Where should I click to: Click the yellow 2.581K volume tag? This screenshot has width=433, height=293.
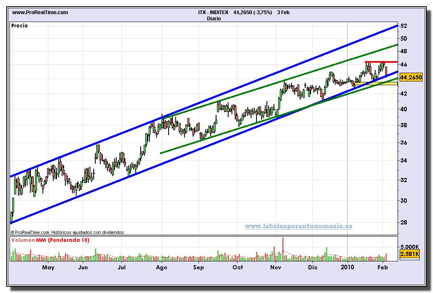(x=410, y=254)
